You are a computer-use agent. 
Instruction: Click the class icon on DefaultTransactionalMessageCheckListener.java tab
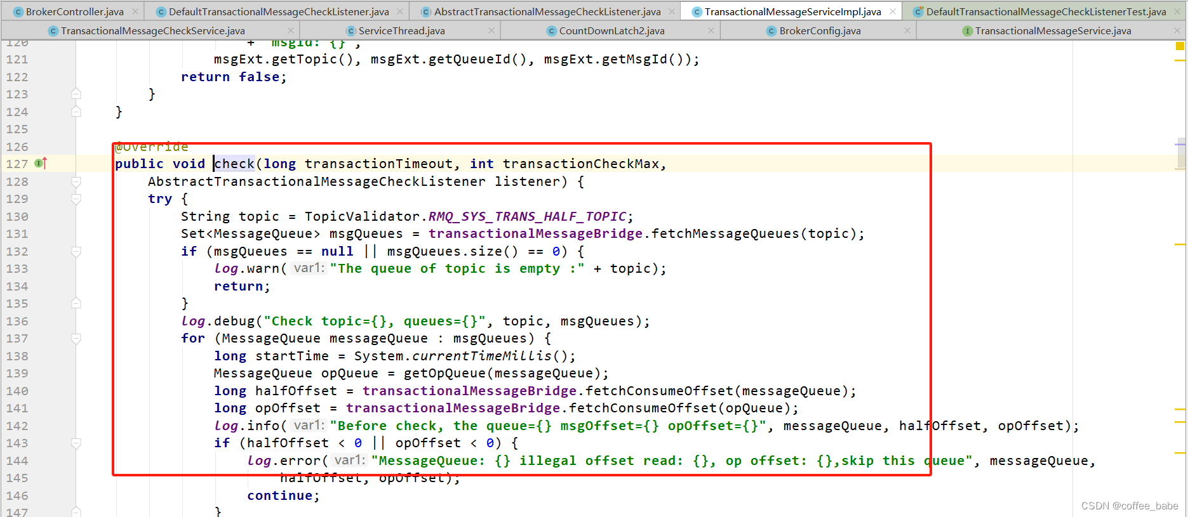coord(161,11)
